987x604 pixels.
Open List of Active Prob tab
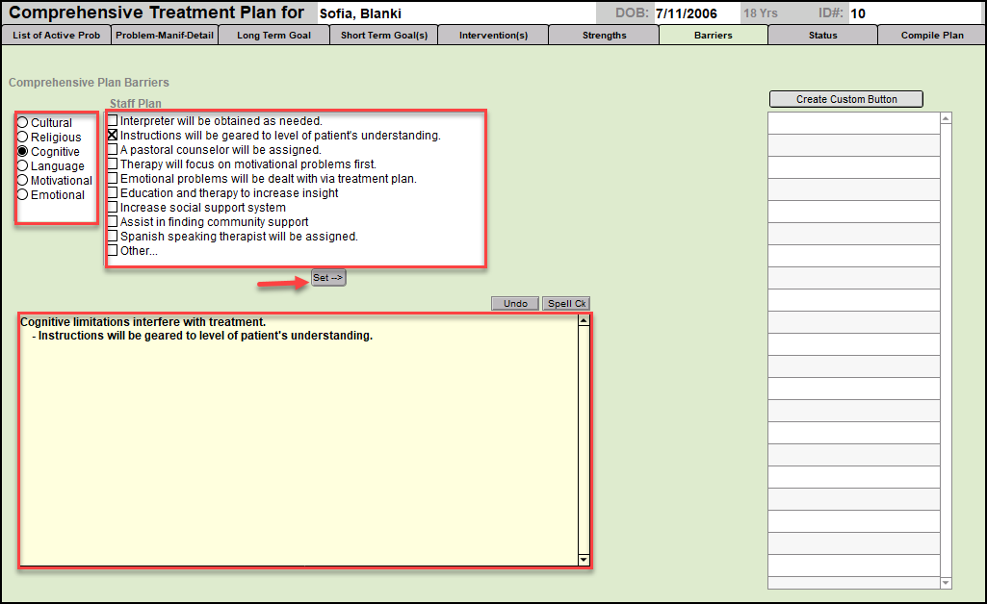click(56, 36)
